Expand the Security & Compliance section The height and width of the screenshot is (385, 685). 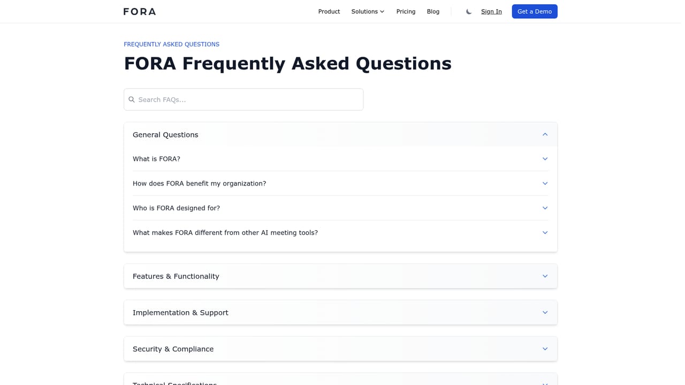pyautogui.click(x=340, y=349)
